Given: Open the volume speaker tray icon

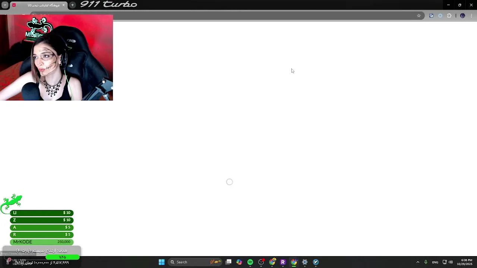Looking at the screenshot, I should 451,262.
